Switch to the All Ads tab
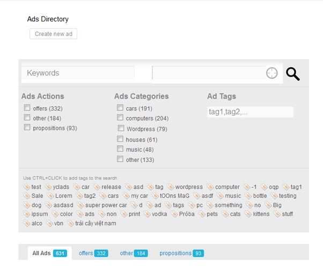This screenshot has height=268, width=323. coord(50,253)
